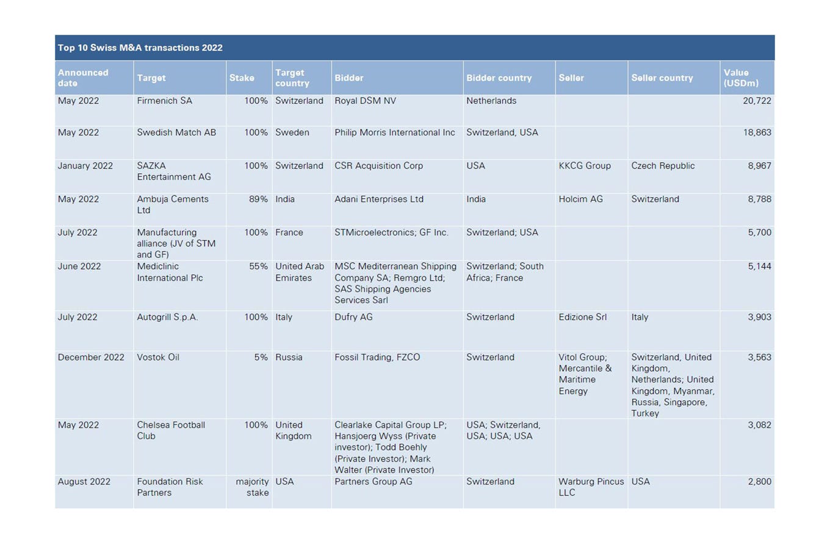The width and height of the screenshot is (830, 543).
Task: Click the 'Royal DSM NV' bidder cell
Action: 365,101
